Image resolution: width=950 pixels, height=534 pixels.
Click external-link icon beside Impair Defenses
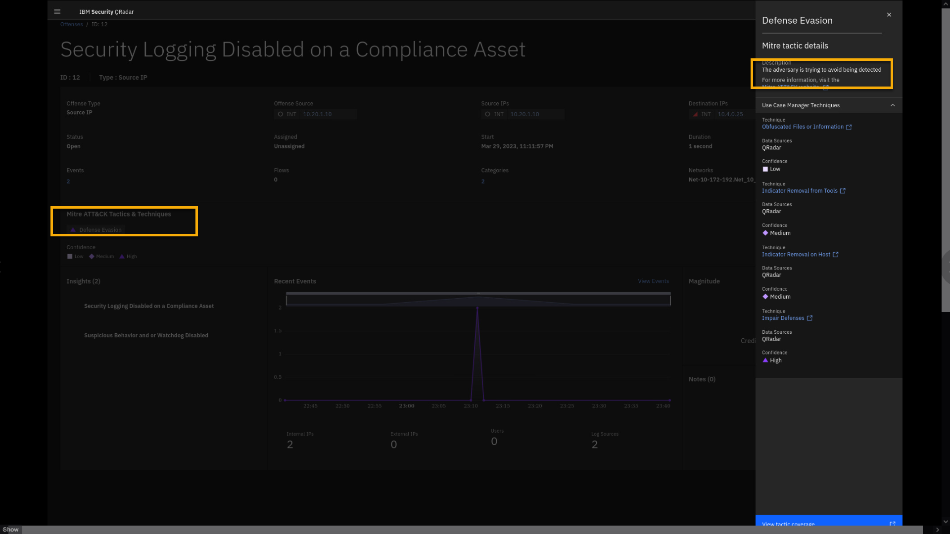809,318
